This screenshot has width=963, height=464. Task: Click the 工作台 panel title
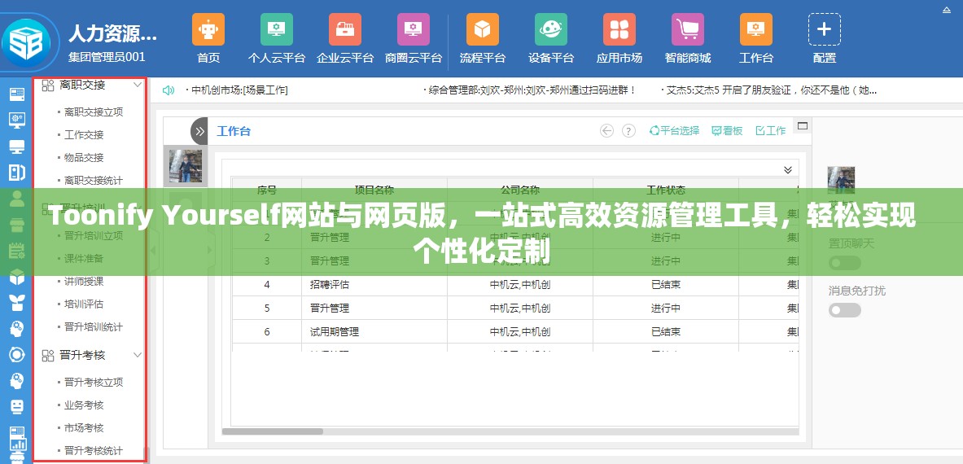click(x=234, y=131)
